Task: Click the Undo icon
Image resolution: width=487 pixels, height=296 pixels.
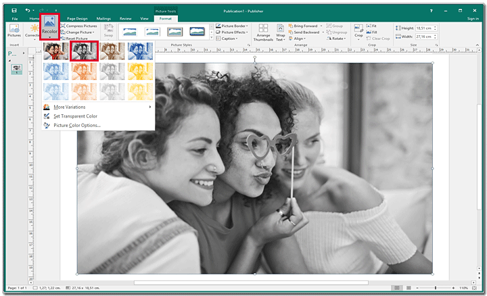Action: [28, 11]
